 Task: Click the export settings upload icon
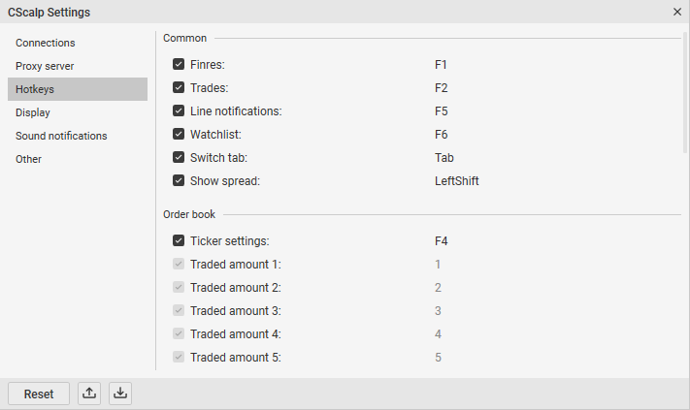(x=89, y=394)
